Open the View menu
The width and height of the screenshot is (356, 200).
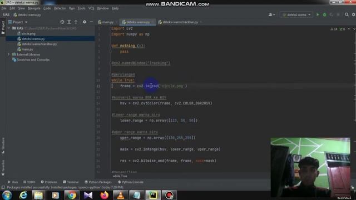(21, 8)
